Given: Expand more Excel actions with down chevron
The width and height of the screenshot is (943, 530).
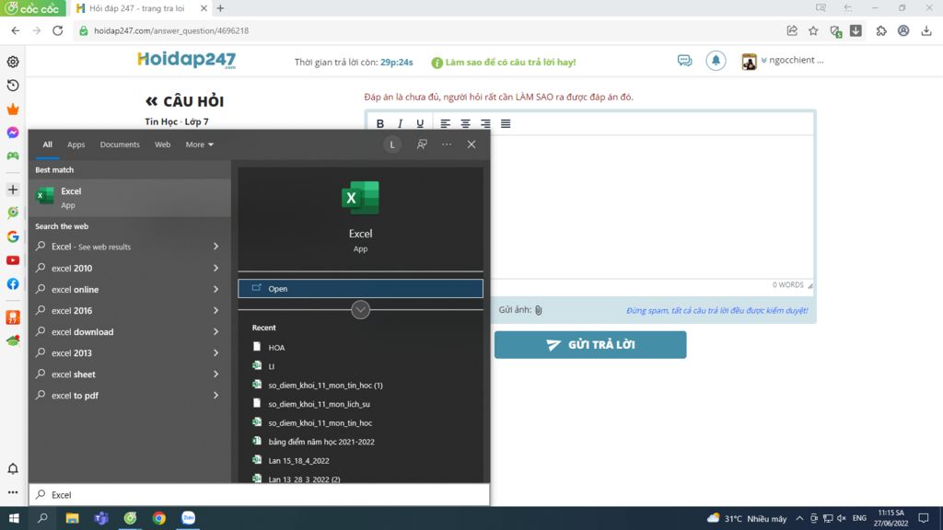Looking at the screenshot, I should pyautogui.click(x=360, y=309).
